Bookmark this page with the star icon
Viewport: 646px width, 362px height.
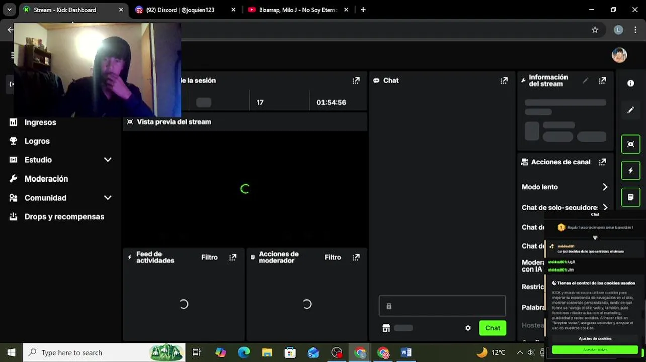[x=595, y=30]
